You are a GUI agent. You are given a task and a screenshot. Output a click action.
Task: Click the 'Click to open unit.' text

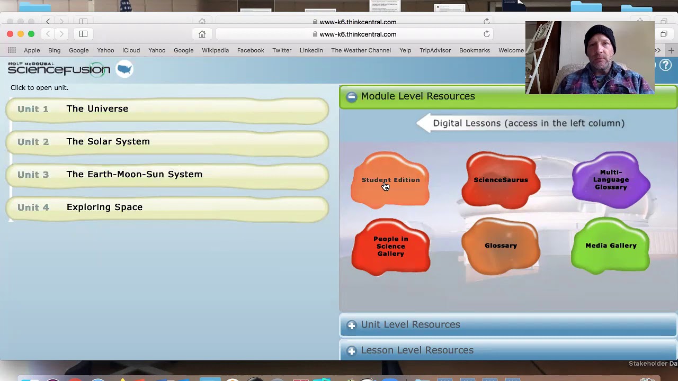coord(39,88)
